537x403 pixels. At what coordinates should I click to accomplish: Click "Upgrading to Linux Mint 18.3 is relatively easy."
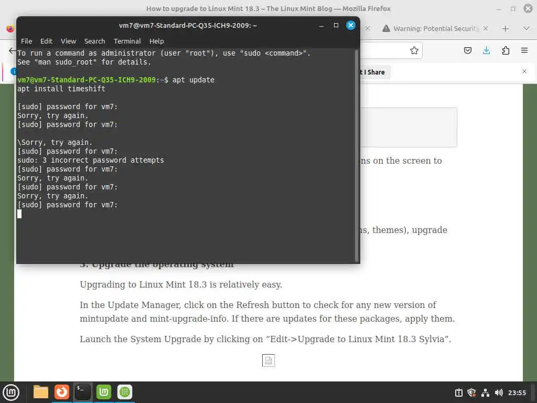181,284
